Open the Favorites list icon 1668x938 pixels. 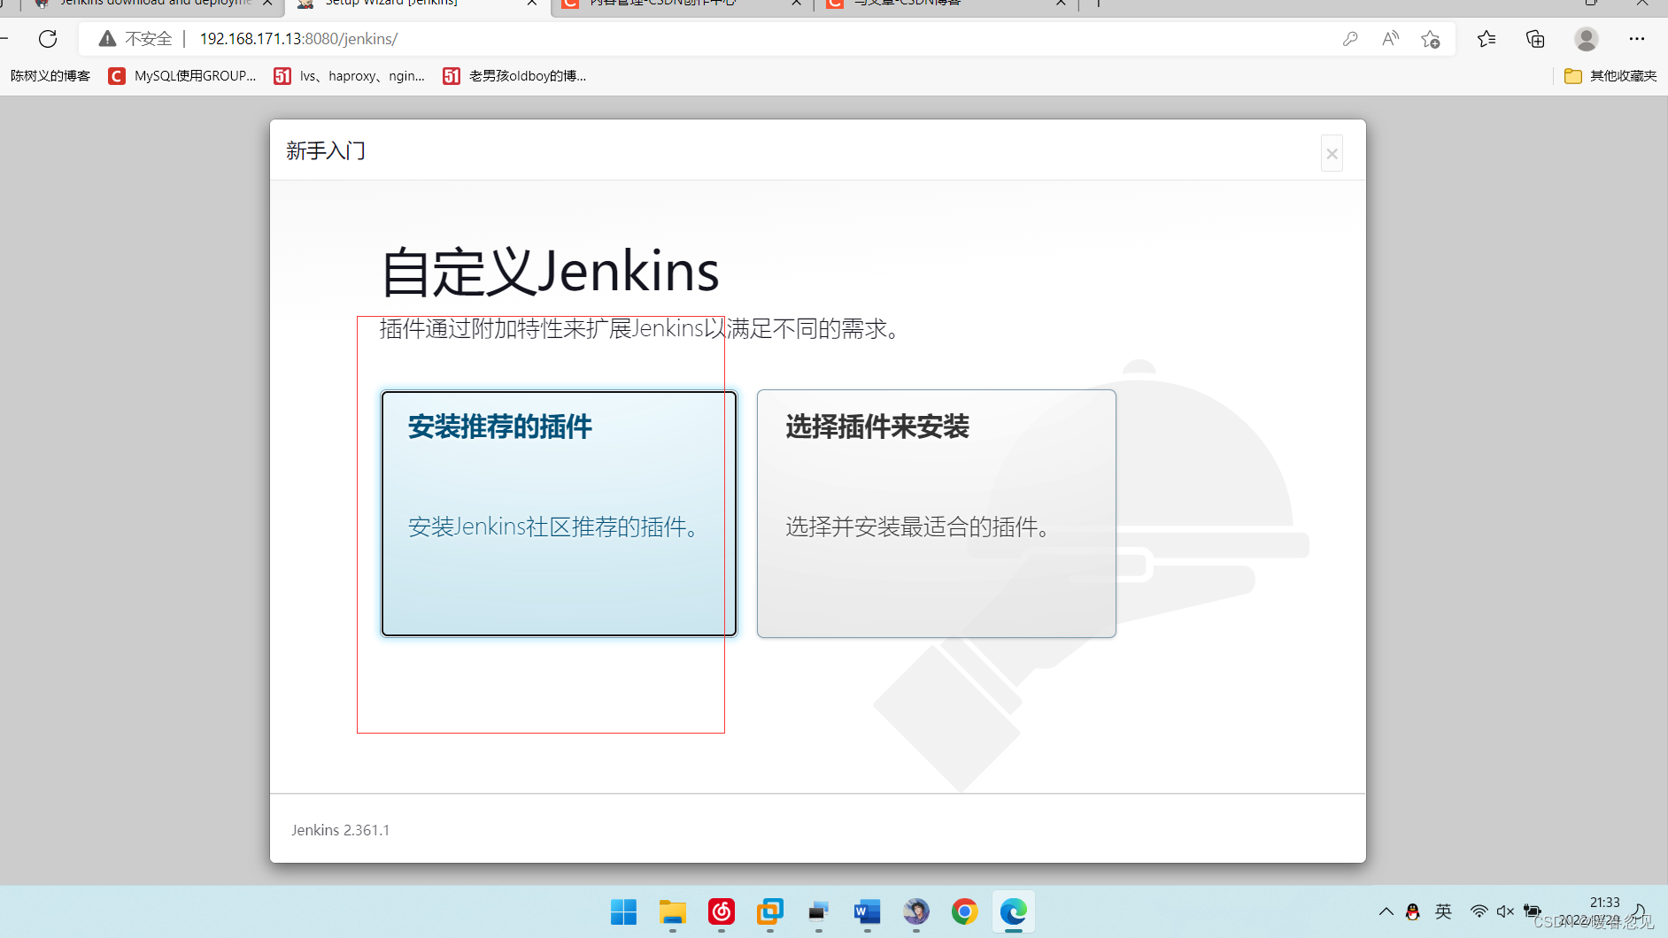click(x=1487, y=39)
